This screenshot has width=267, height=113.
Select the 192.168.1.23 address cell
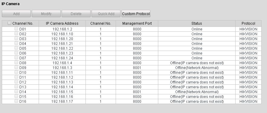62,53
